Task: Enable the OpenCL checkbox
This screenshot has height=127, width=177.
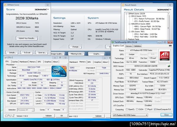Action: tap(127, 109)
